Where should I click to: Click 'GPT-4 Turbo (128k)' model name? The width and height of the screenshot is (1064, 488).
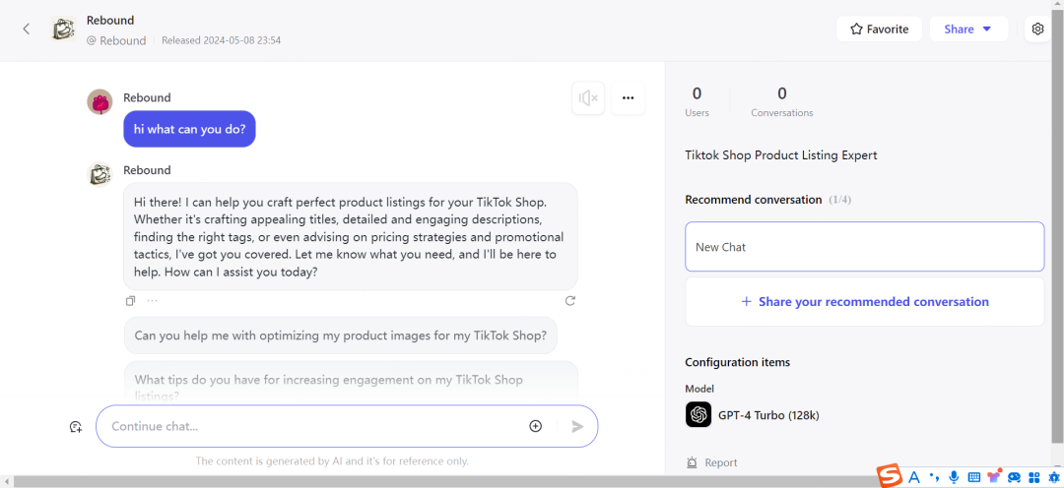pyautogui.click(x=768, y=415)
